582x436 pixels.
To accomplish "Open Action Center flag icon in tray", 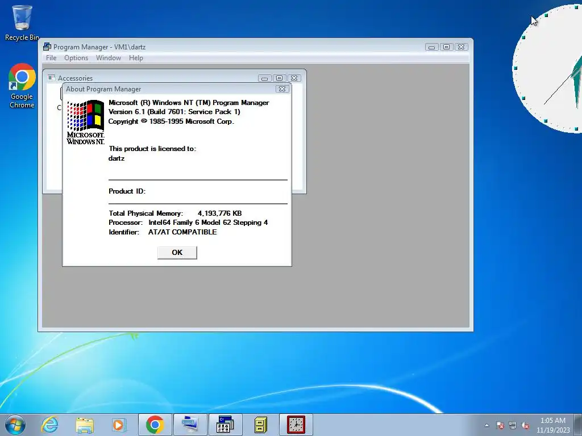I will (500, 425).
